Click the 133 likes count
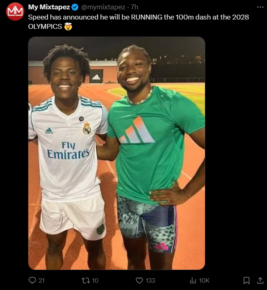Screen dimensions: 267x290 (x=151, y=280)
